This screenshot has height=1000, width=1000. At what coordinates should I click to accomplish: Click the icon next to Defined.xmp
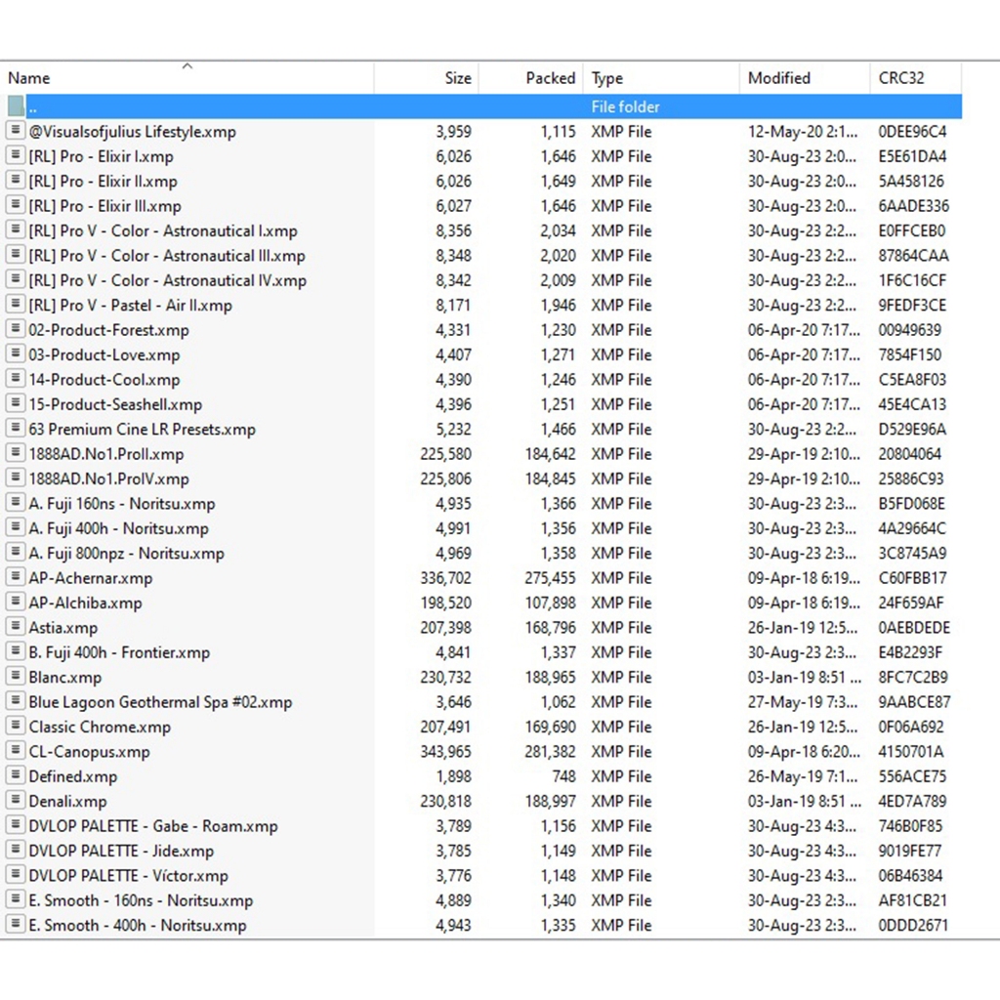[16, 776]
